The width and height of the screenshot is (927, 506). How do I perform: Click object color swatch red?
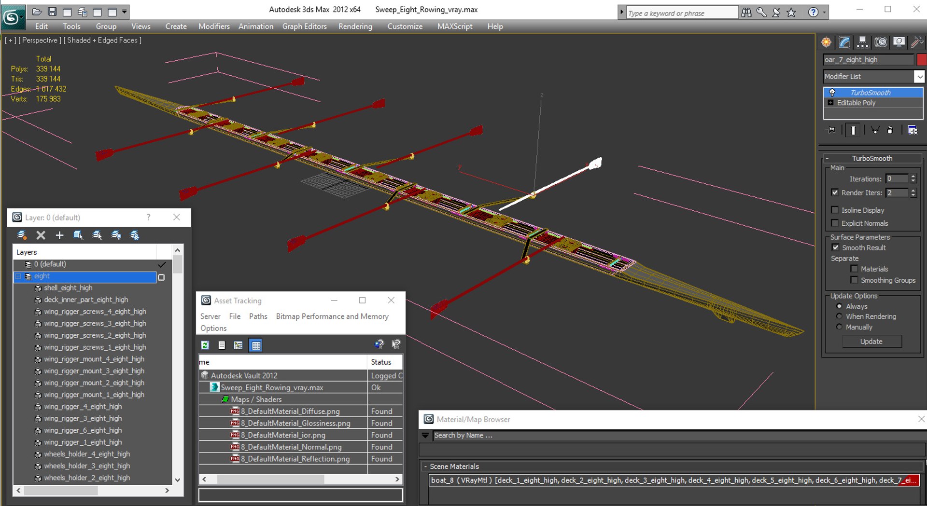922,60
